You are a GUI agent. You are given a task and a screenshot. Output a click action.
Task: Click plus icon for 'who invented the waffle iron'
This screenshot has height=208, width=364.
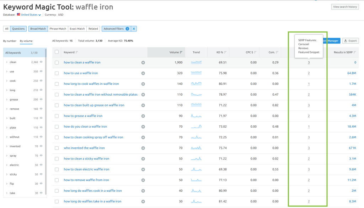click(x=143, y=148)
